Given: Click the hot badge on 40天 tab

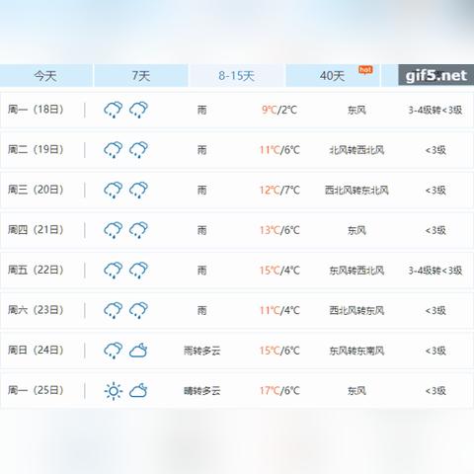Looking at the screenshot, I should point(365,70).
